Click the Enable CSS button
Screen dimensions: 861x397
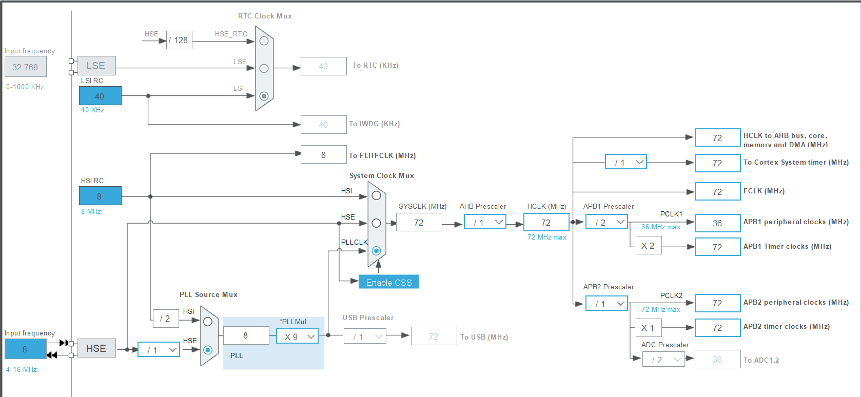click(x=388, y=282)
